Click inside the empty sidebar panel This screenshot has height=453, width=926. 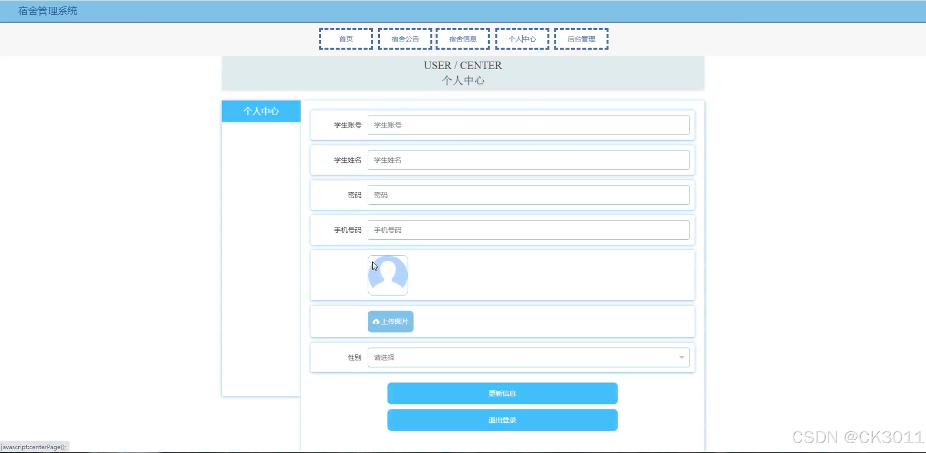(x=261, y=257)
